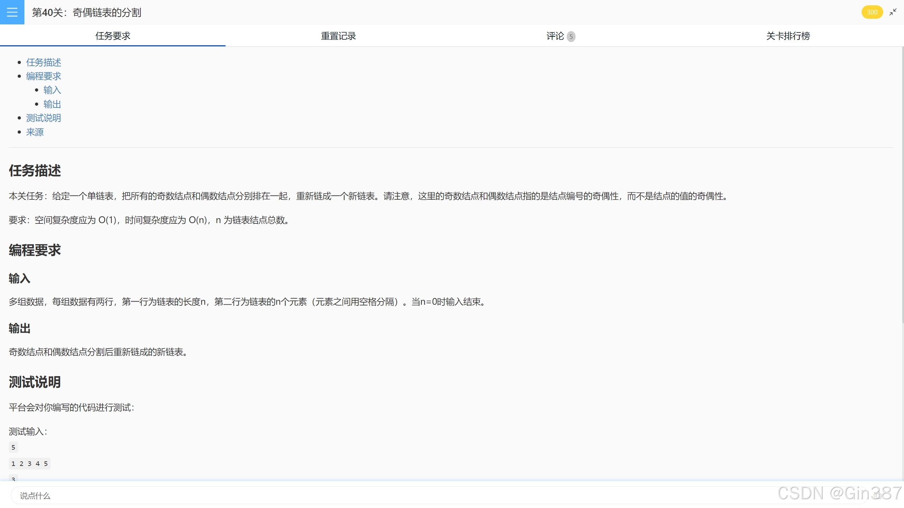Screen dimensions: 904x508
Task: Click the page title 第40关：奇偶链表的分割
Action: tap(87, 13)
